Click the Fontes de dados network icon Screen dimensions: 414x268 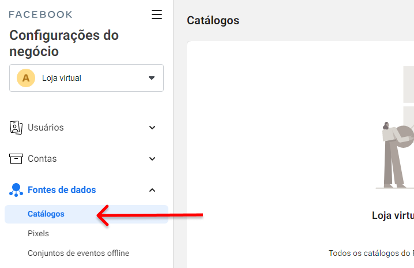point(16,190)
